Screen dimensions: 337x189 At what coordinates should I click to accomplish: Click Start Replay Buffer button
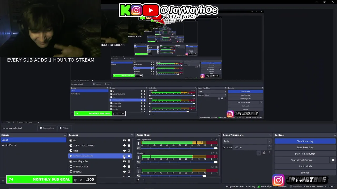coord(305,154)
